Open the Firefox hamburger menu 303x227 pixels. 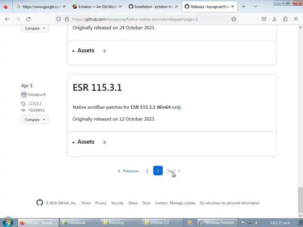pyautogui.click(x=296, y=19)
